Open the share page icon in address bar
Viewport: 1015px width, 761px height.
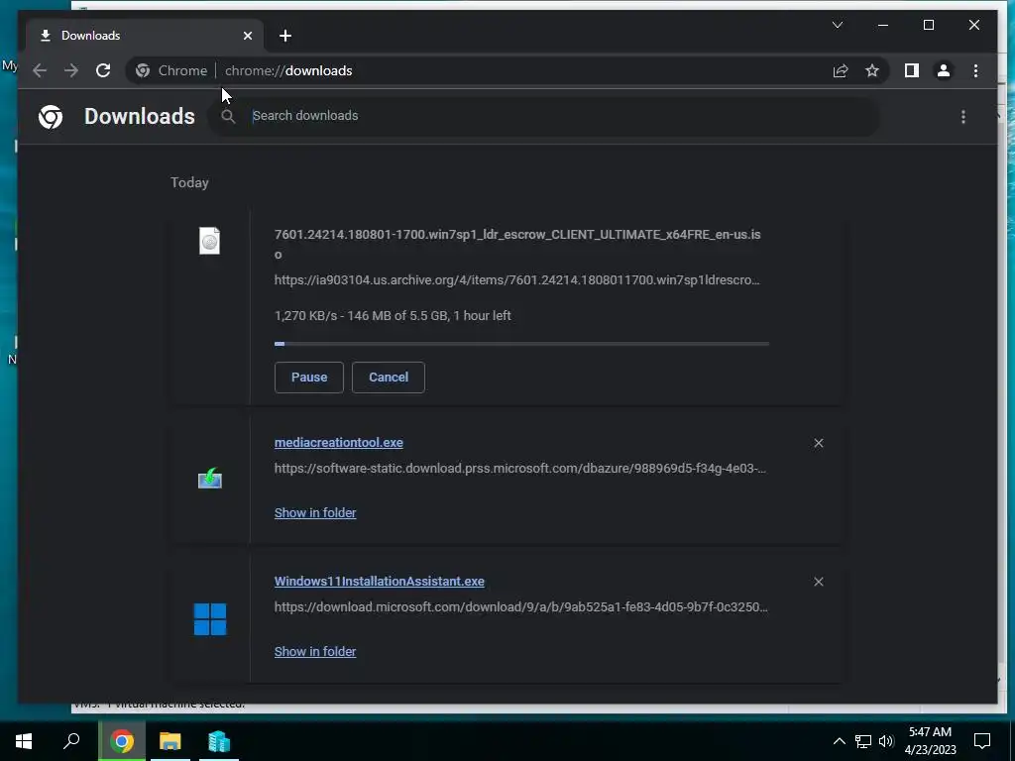click(x=841, y=70)
